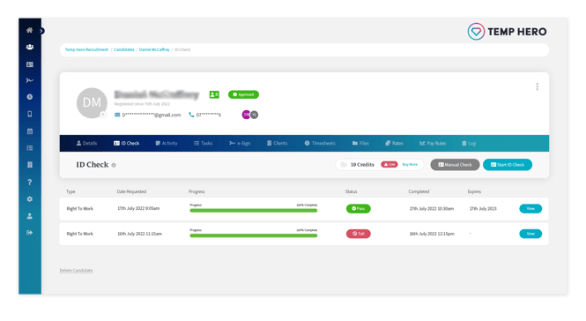
Task: Open the ID card icon in sidebar
Action: (x=30, y=64)
